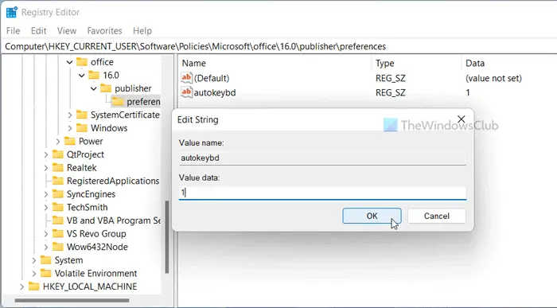
Task: Click the RegisteredApplications folder icon
Action: coord(57,181)
